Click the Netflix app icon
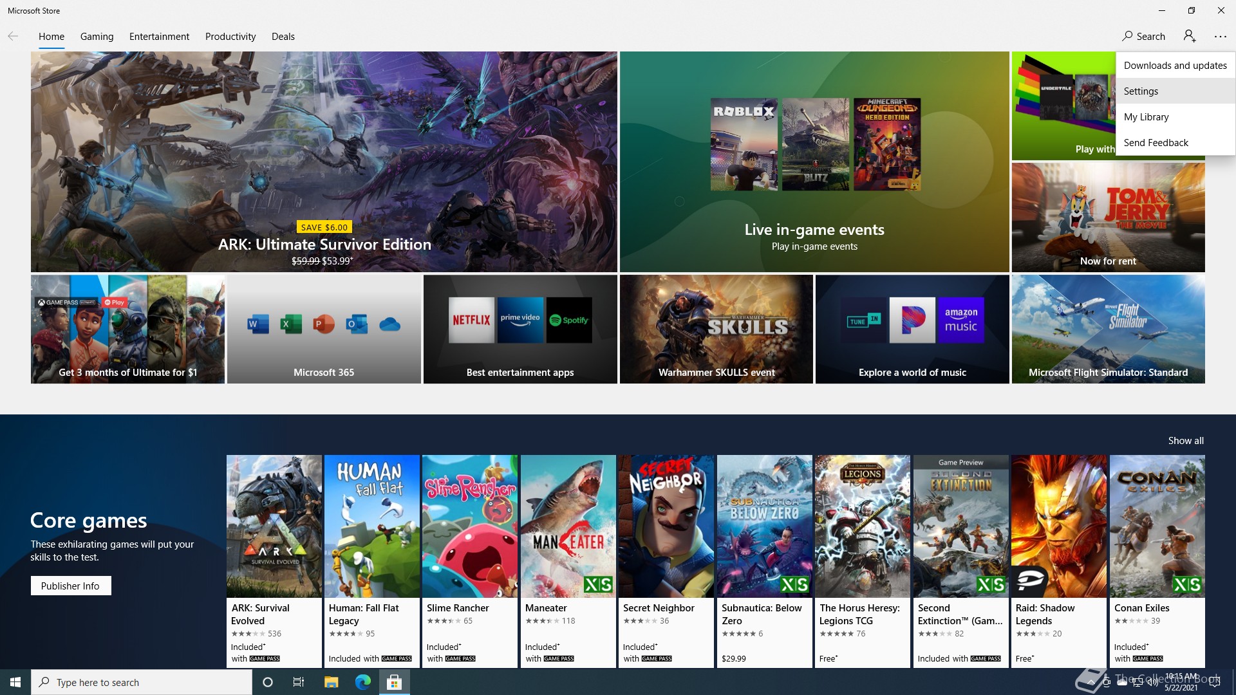This screenshot has height=695, width=1236. (471, 320)
